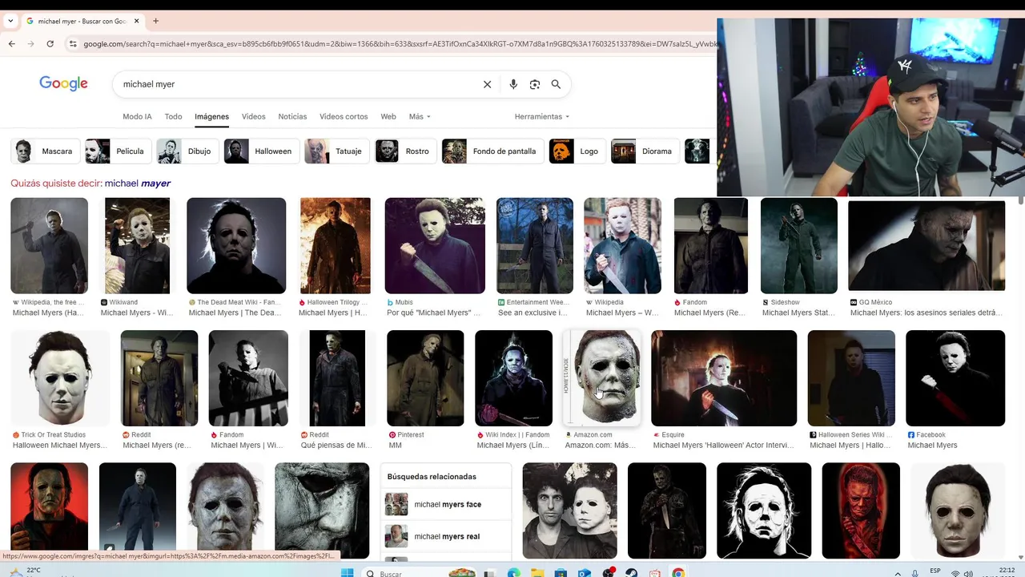This screenshot has width=1025, height=577.
Task: Click the magnifying glass search button
Action: pos(556,84)
